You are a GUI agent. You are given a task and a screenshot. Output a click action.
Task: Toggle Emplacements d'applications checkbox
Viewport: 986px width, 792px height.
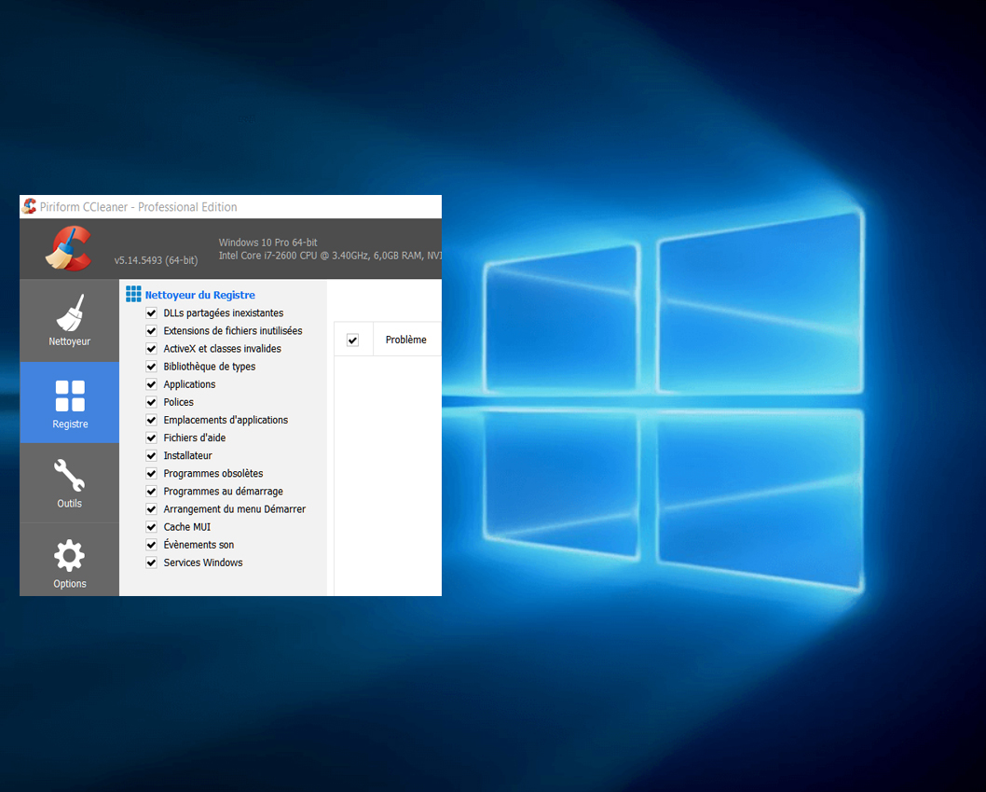click(x=152, y=420)
